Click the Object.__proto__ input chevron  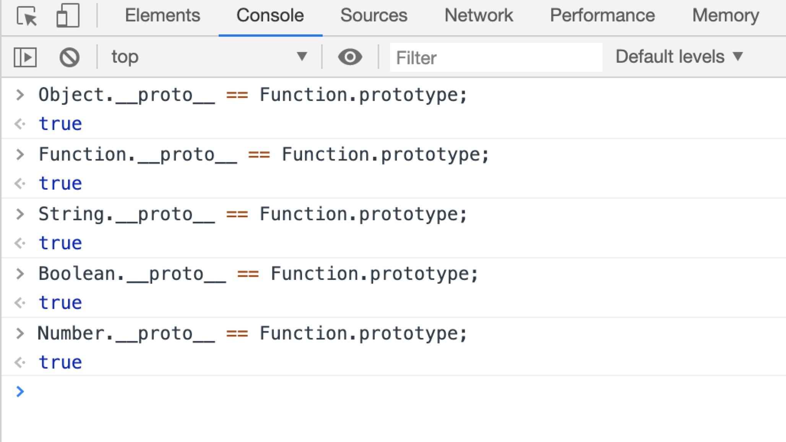[x=20, y=95]
